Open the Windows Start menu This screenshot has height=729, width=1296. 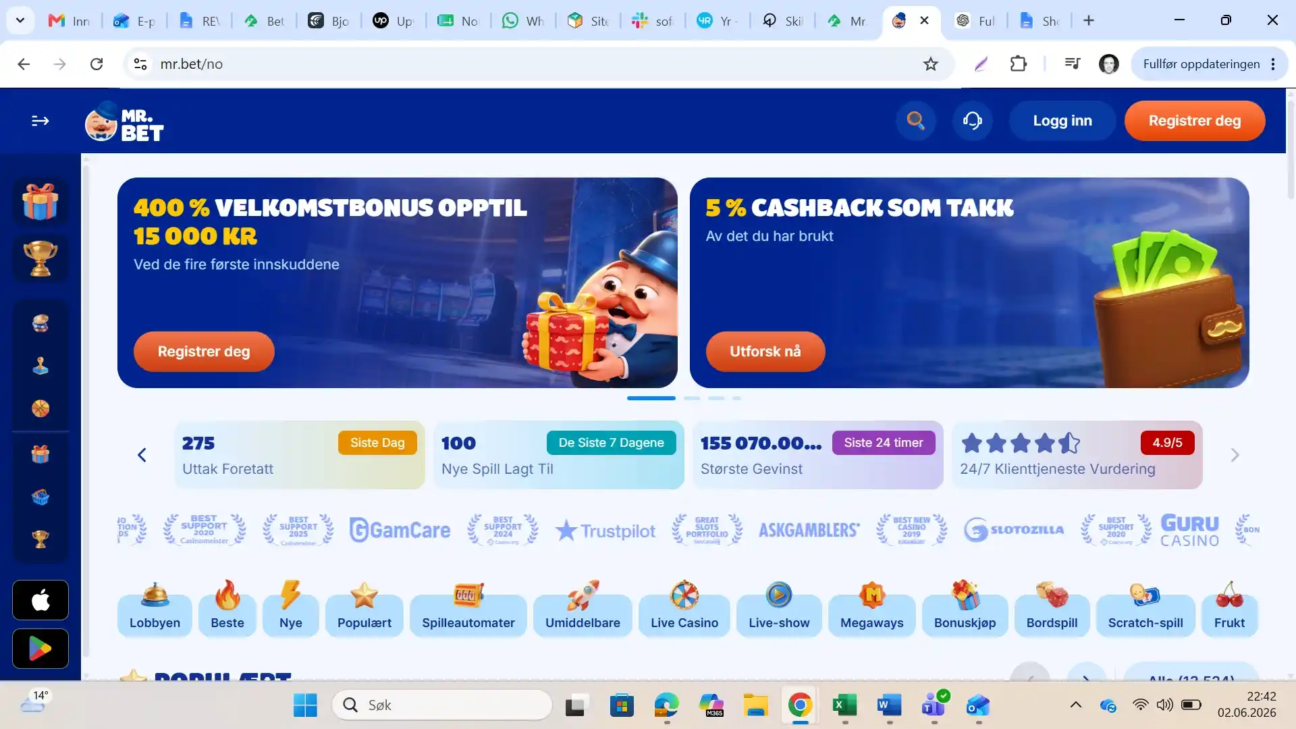(305, 705)
